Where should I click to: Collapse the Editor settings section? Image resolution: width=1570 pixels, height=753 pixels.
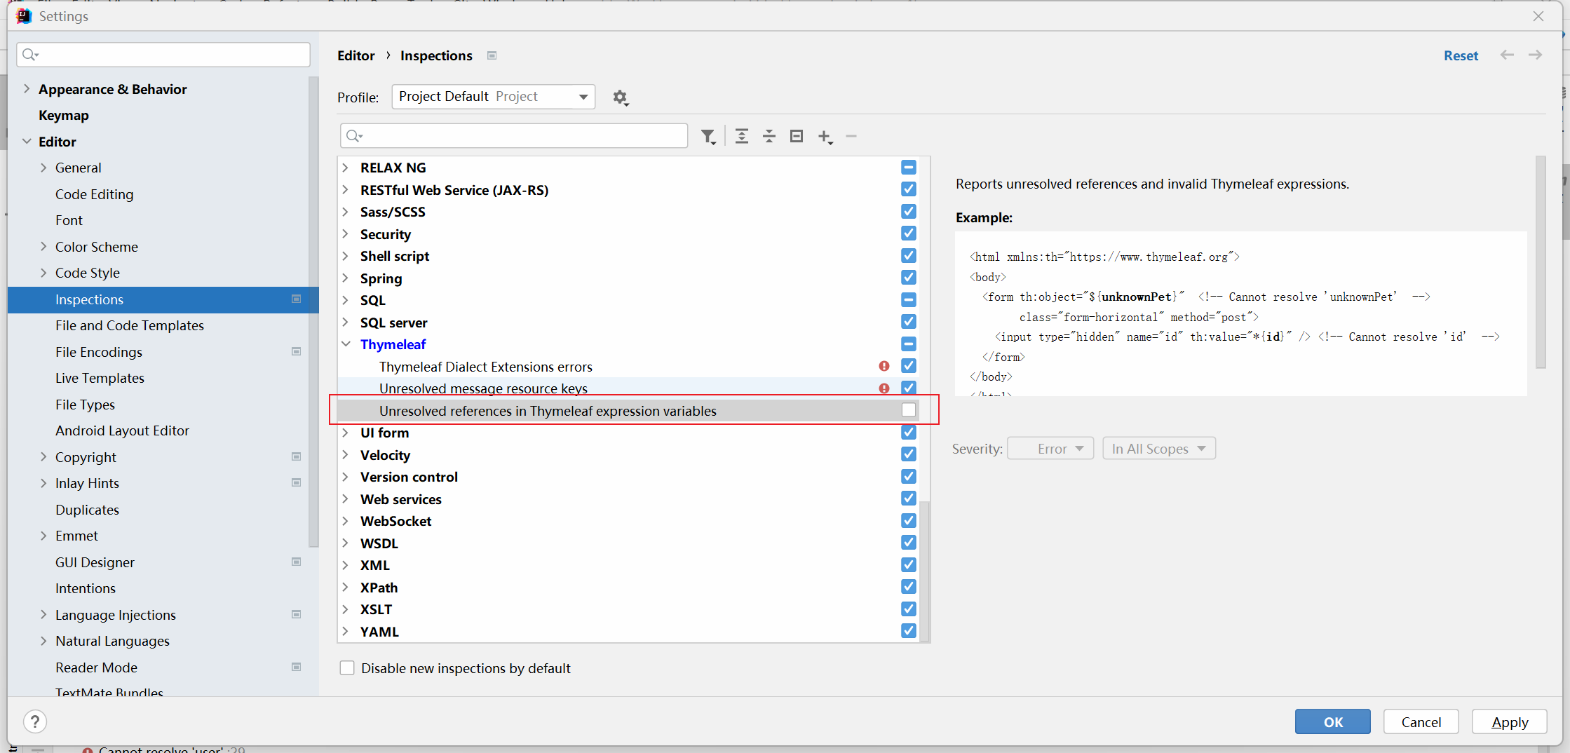click(x=27, y=141)
